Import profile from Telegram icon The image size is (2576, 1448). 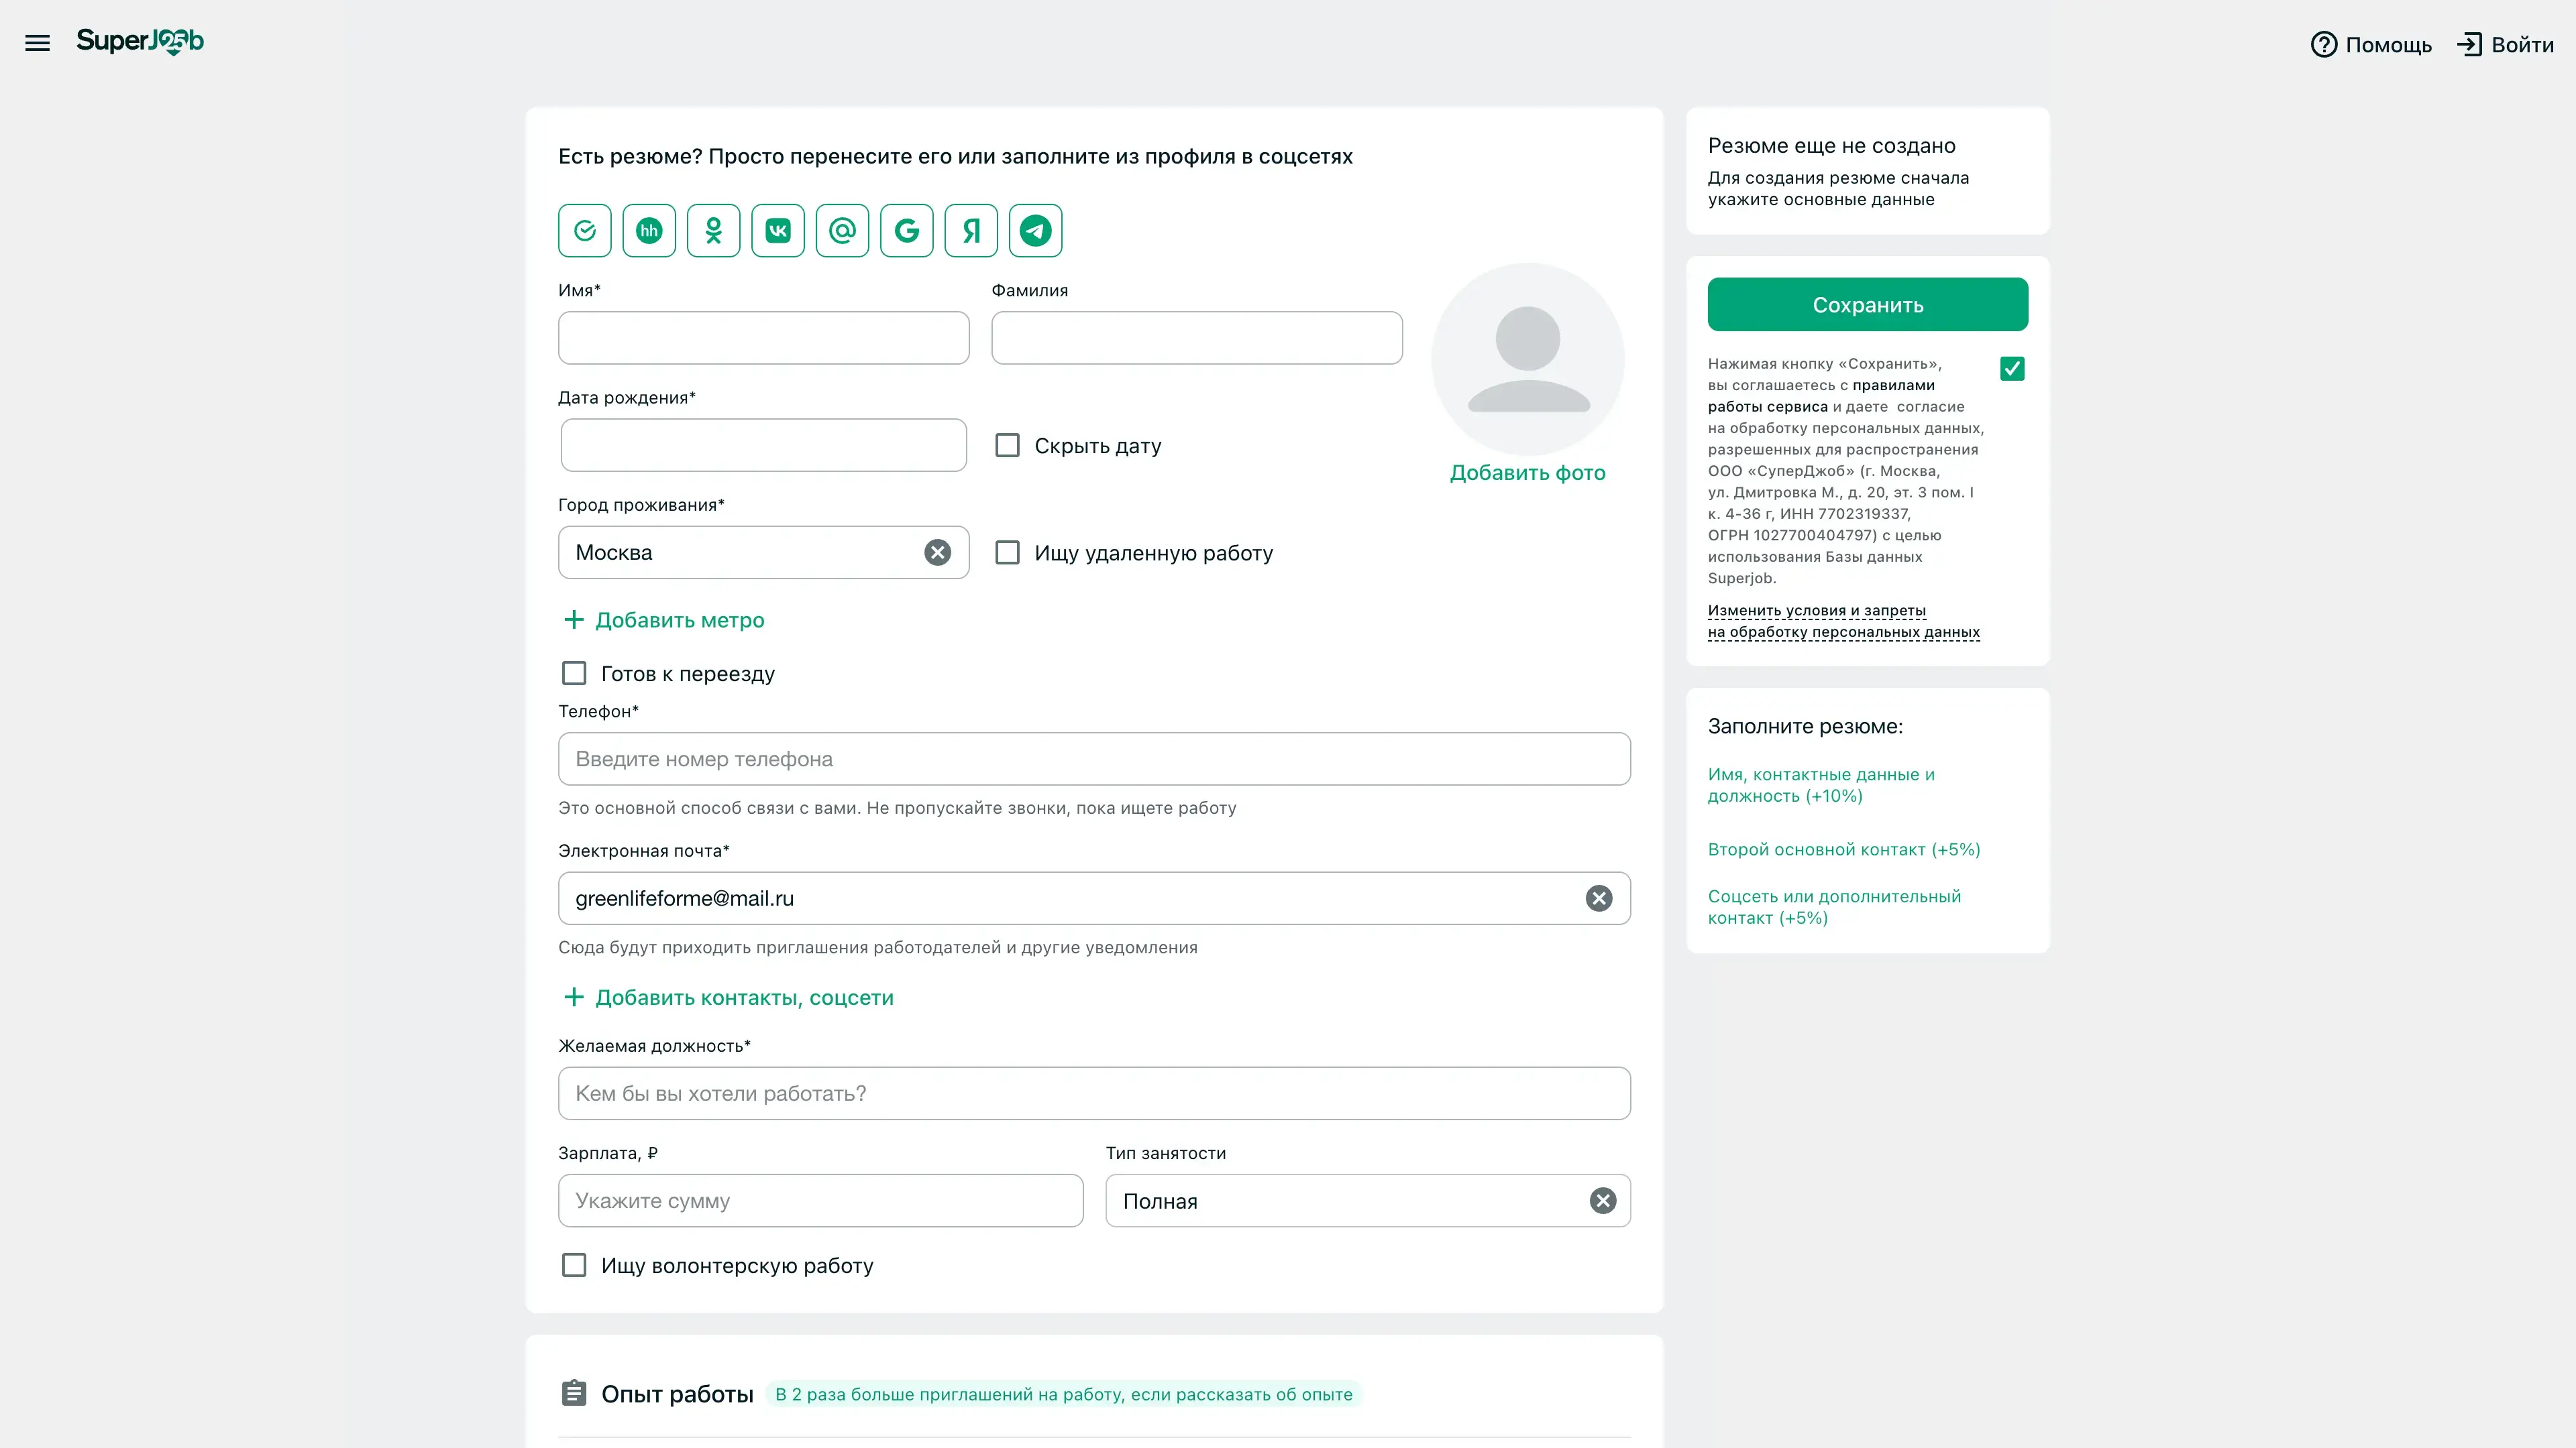(x=1035, y=231)
